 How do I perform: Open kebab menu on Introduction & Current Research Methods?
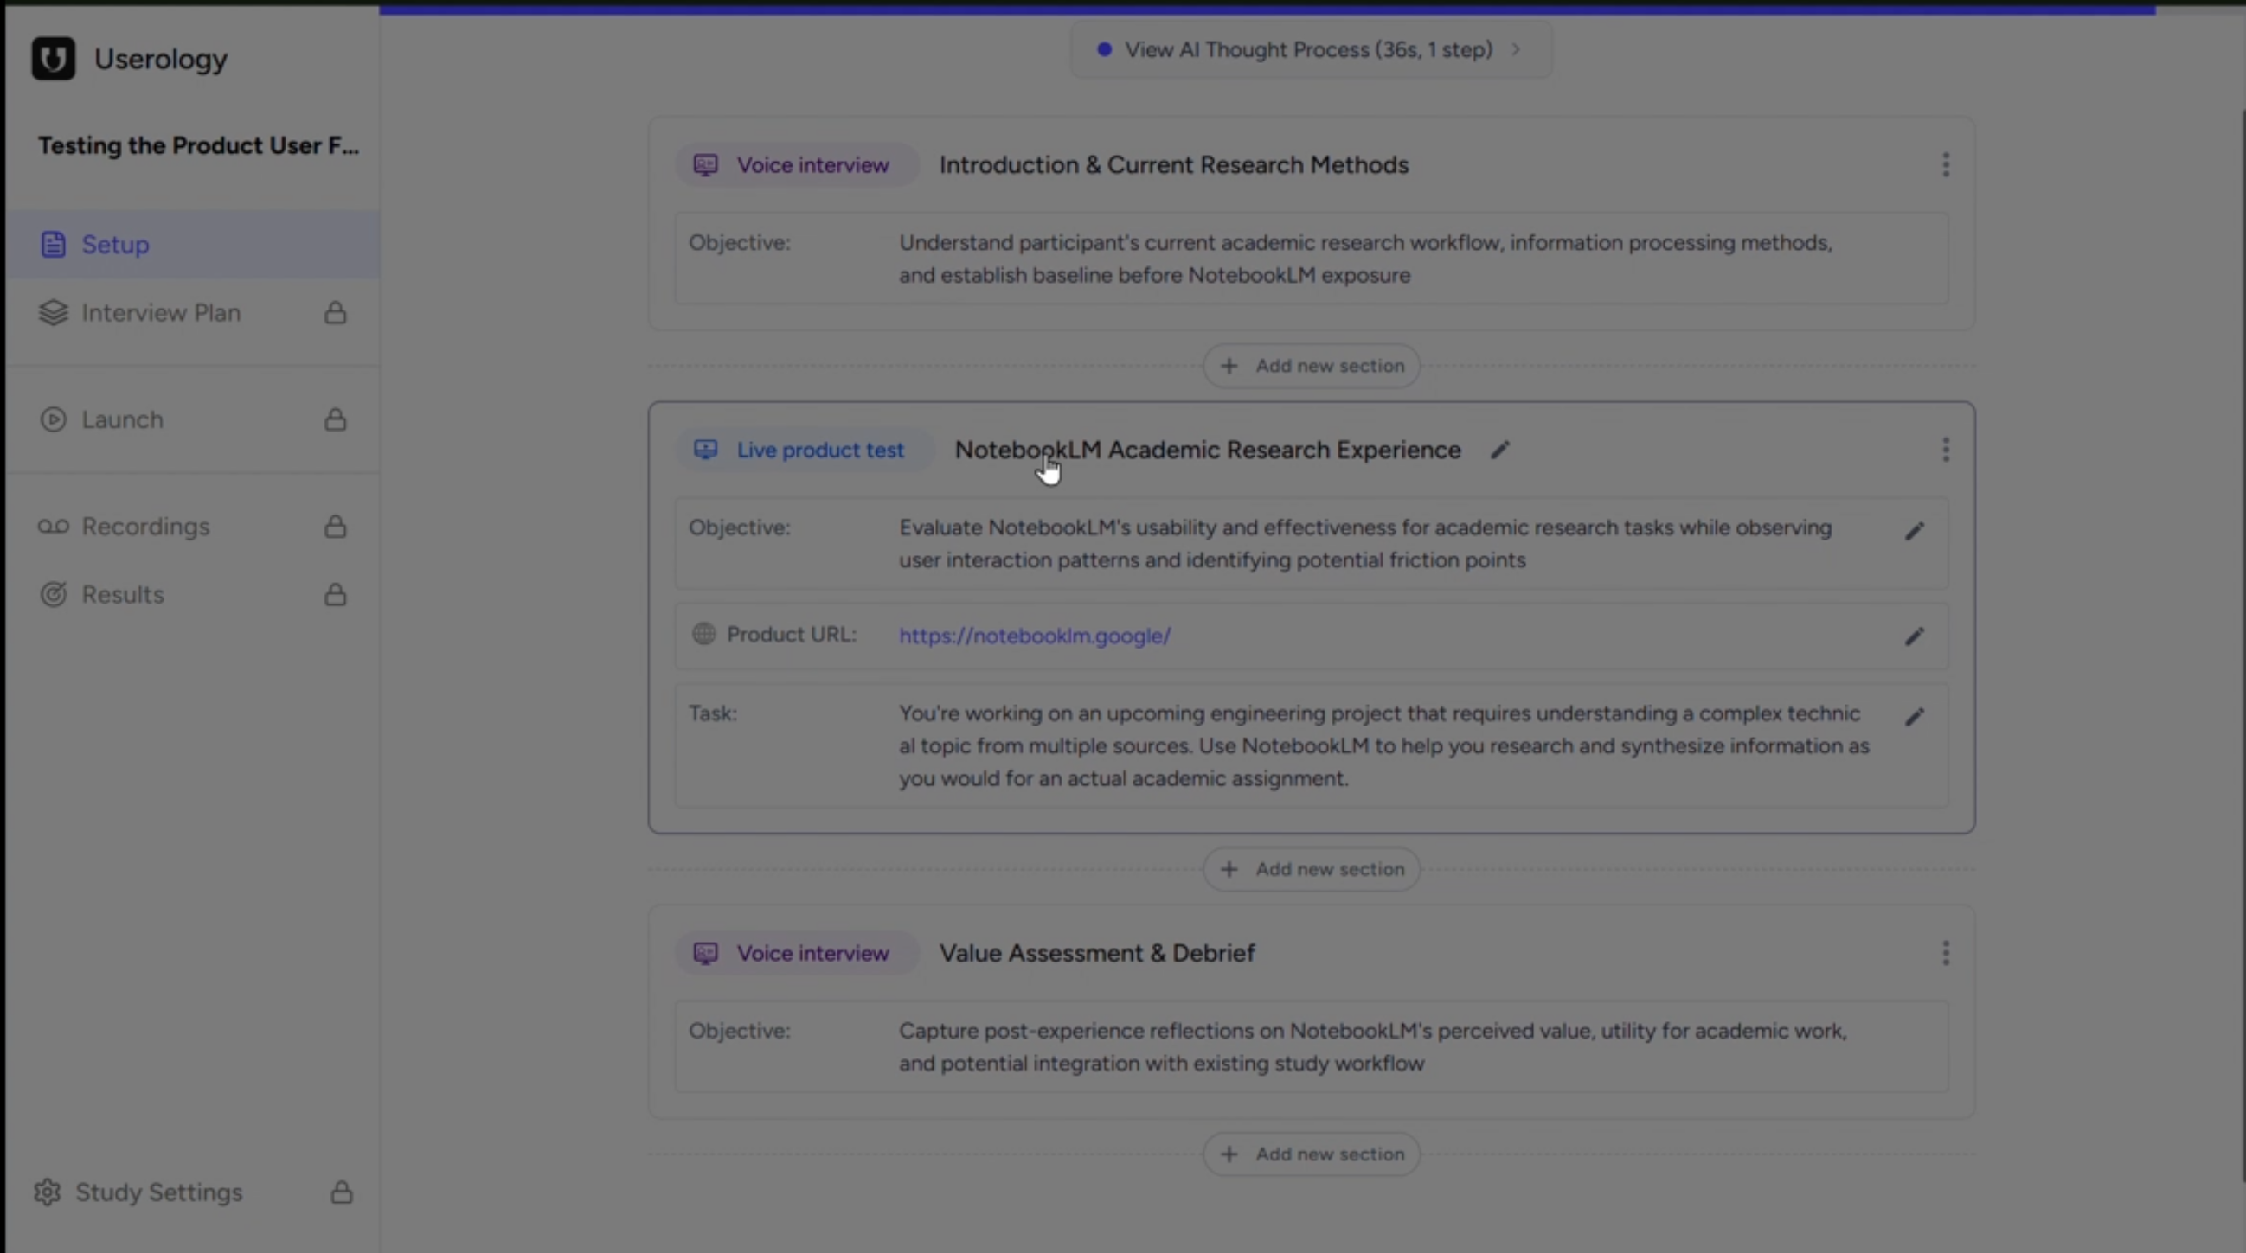[1946, 164]
